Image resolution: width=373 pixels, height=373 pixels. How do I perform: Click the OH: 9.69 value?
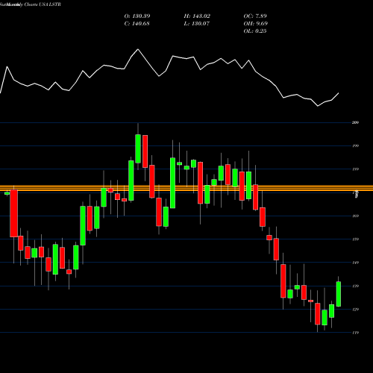256,24
